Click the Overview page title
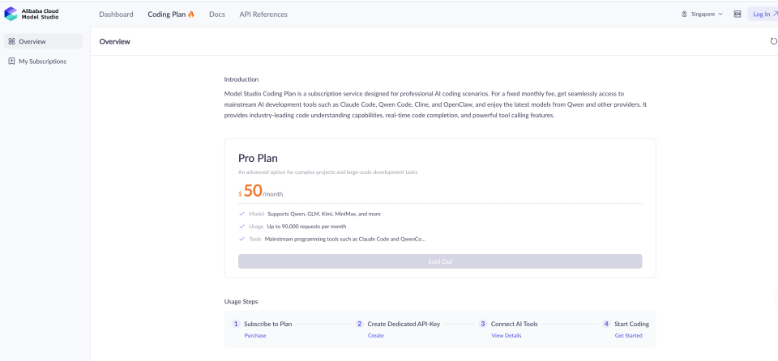Screen dimensions: 778x361 click(114, 41)
